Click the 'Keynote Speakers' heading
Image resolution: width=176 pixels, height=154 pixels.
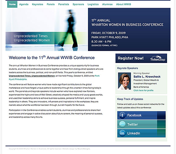pos(128,68)
